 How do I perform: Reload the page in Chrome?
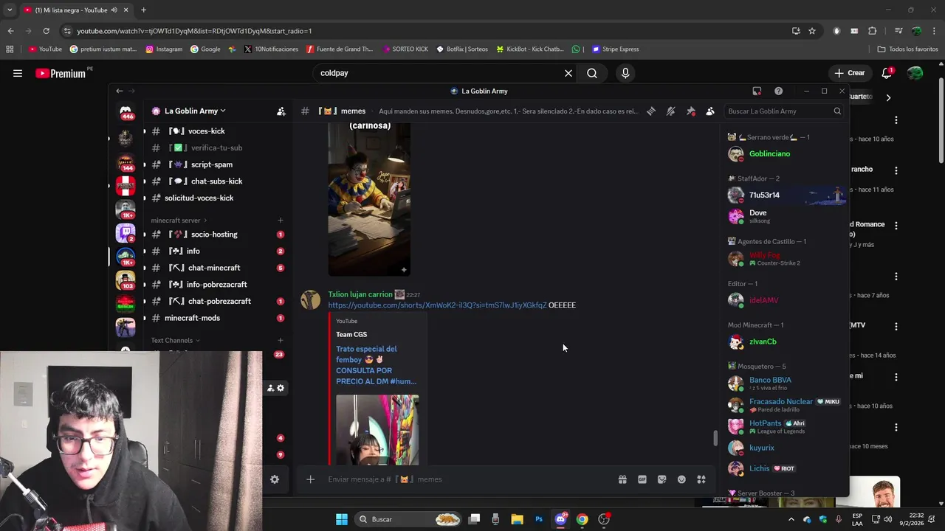pyautogui.click(x=46, y=31)
